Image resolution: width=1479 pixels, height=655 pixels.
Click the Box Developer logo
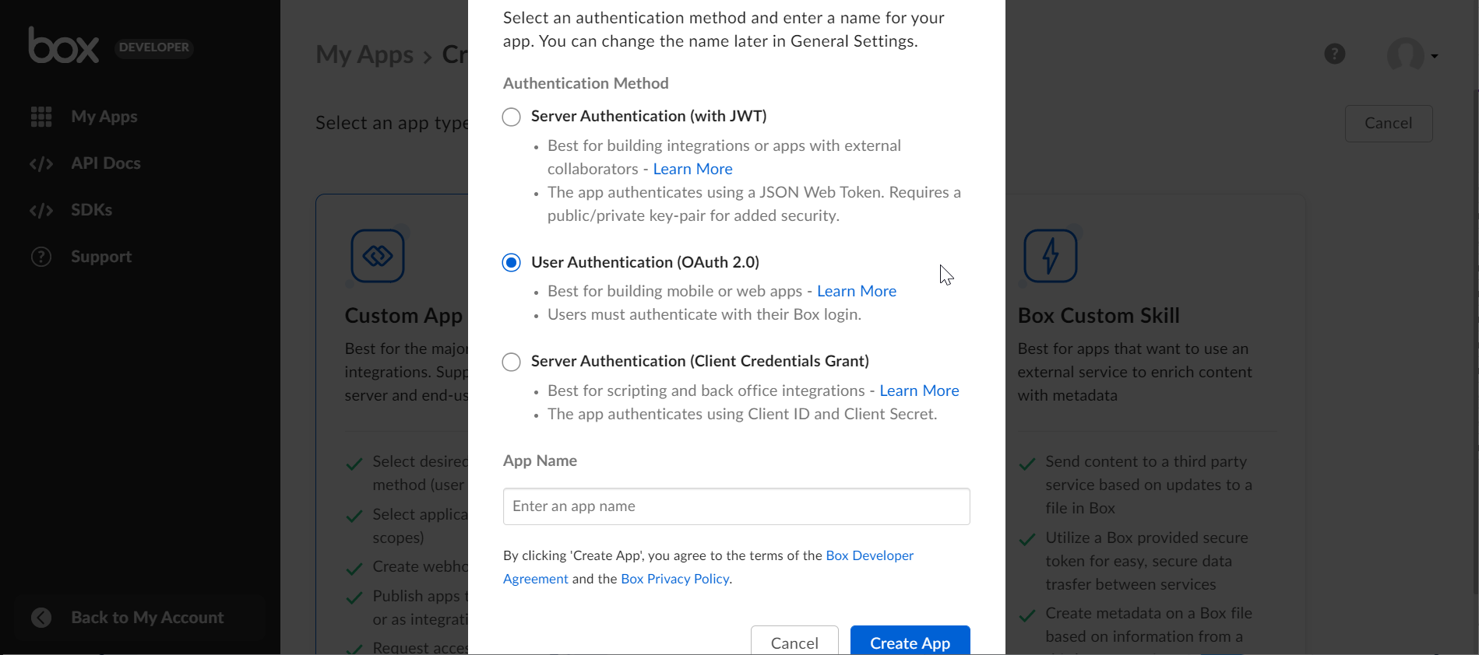pyautogui.click(x=65, y=47)
